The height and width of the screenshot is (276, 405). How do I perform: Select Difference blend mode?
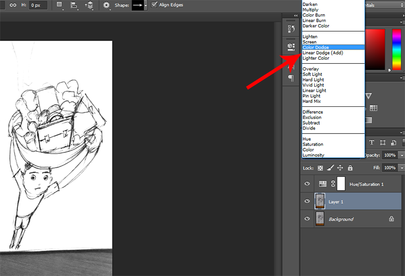tap(333, 112)
